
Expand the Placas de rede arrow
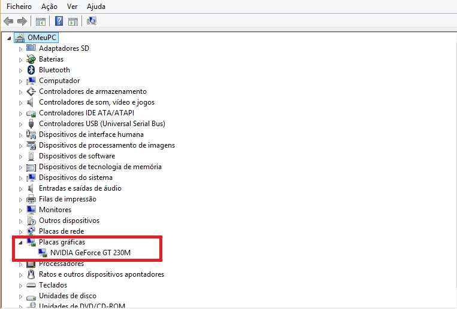click(20, 232)
